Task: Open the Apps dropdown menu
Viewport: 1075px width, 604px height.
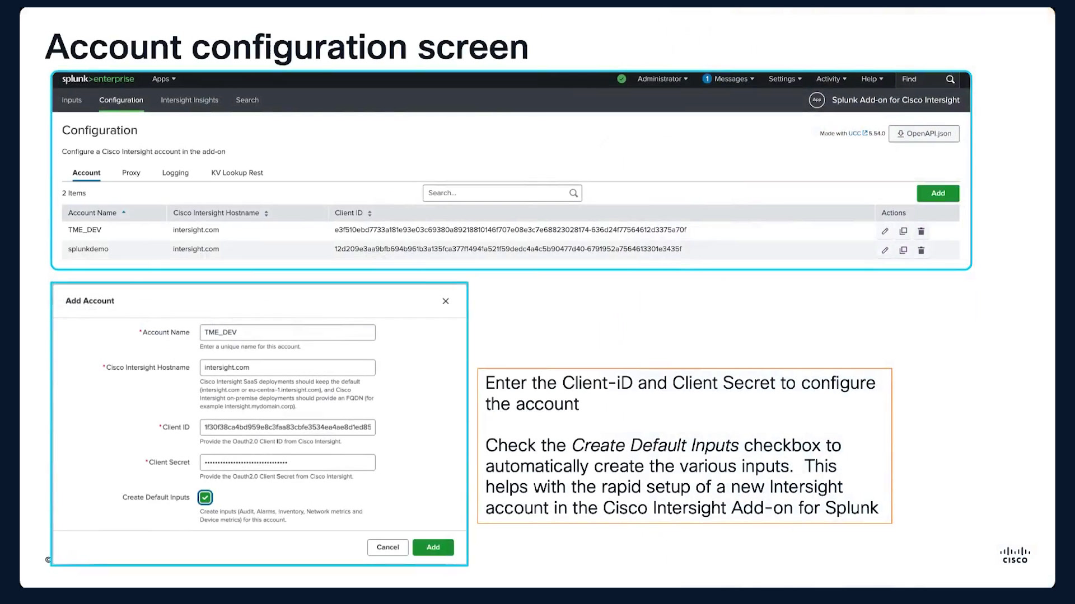Action: [x=164, y=79]
